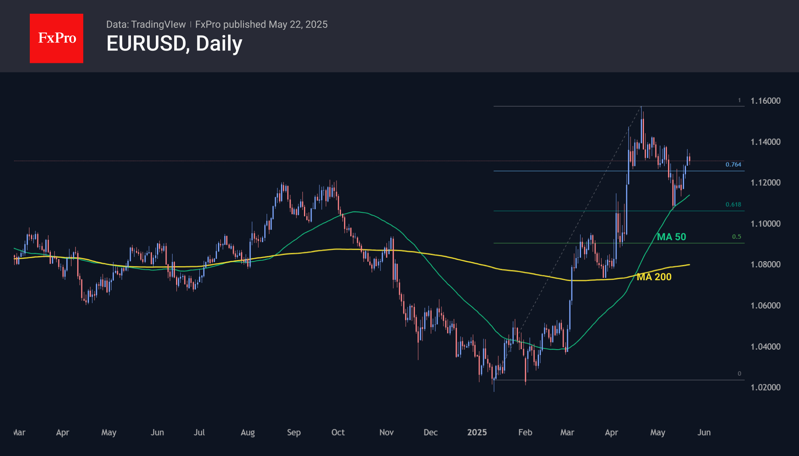
Task: Click the 0.5 Fibonacci level label
Action: (736, 236)
